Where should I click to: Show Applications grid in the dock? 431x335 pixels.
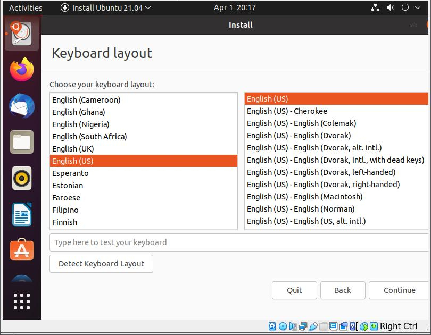22,301
